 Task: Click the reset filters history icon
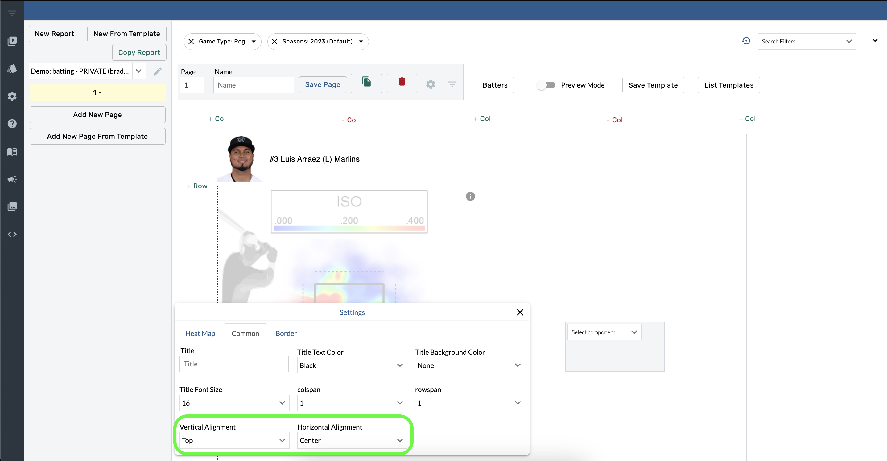(746, 41)
